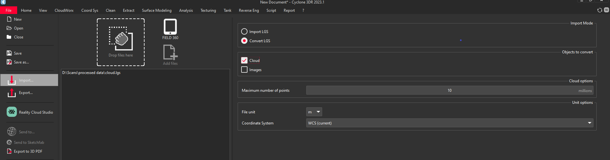Click the cloud account icon next to refresh
The height and width of the screenshot is (160, 610).
[x=606, y=10]
